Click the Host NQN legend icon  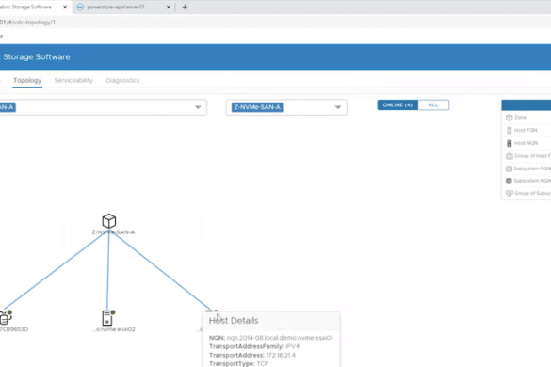[510, 143]
